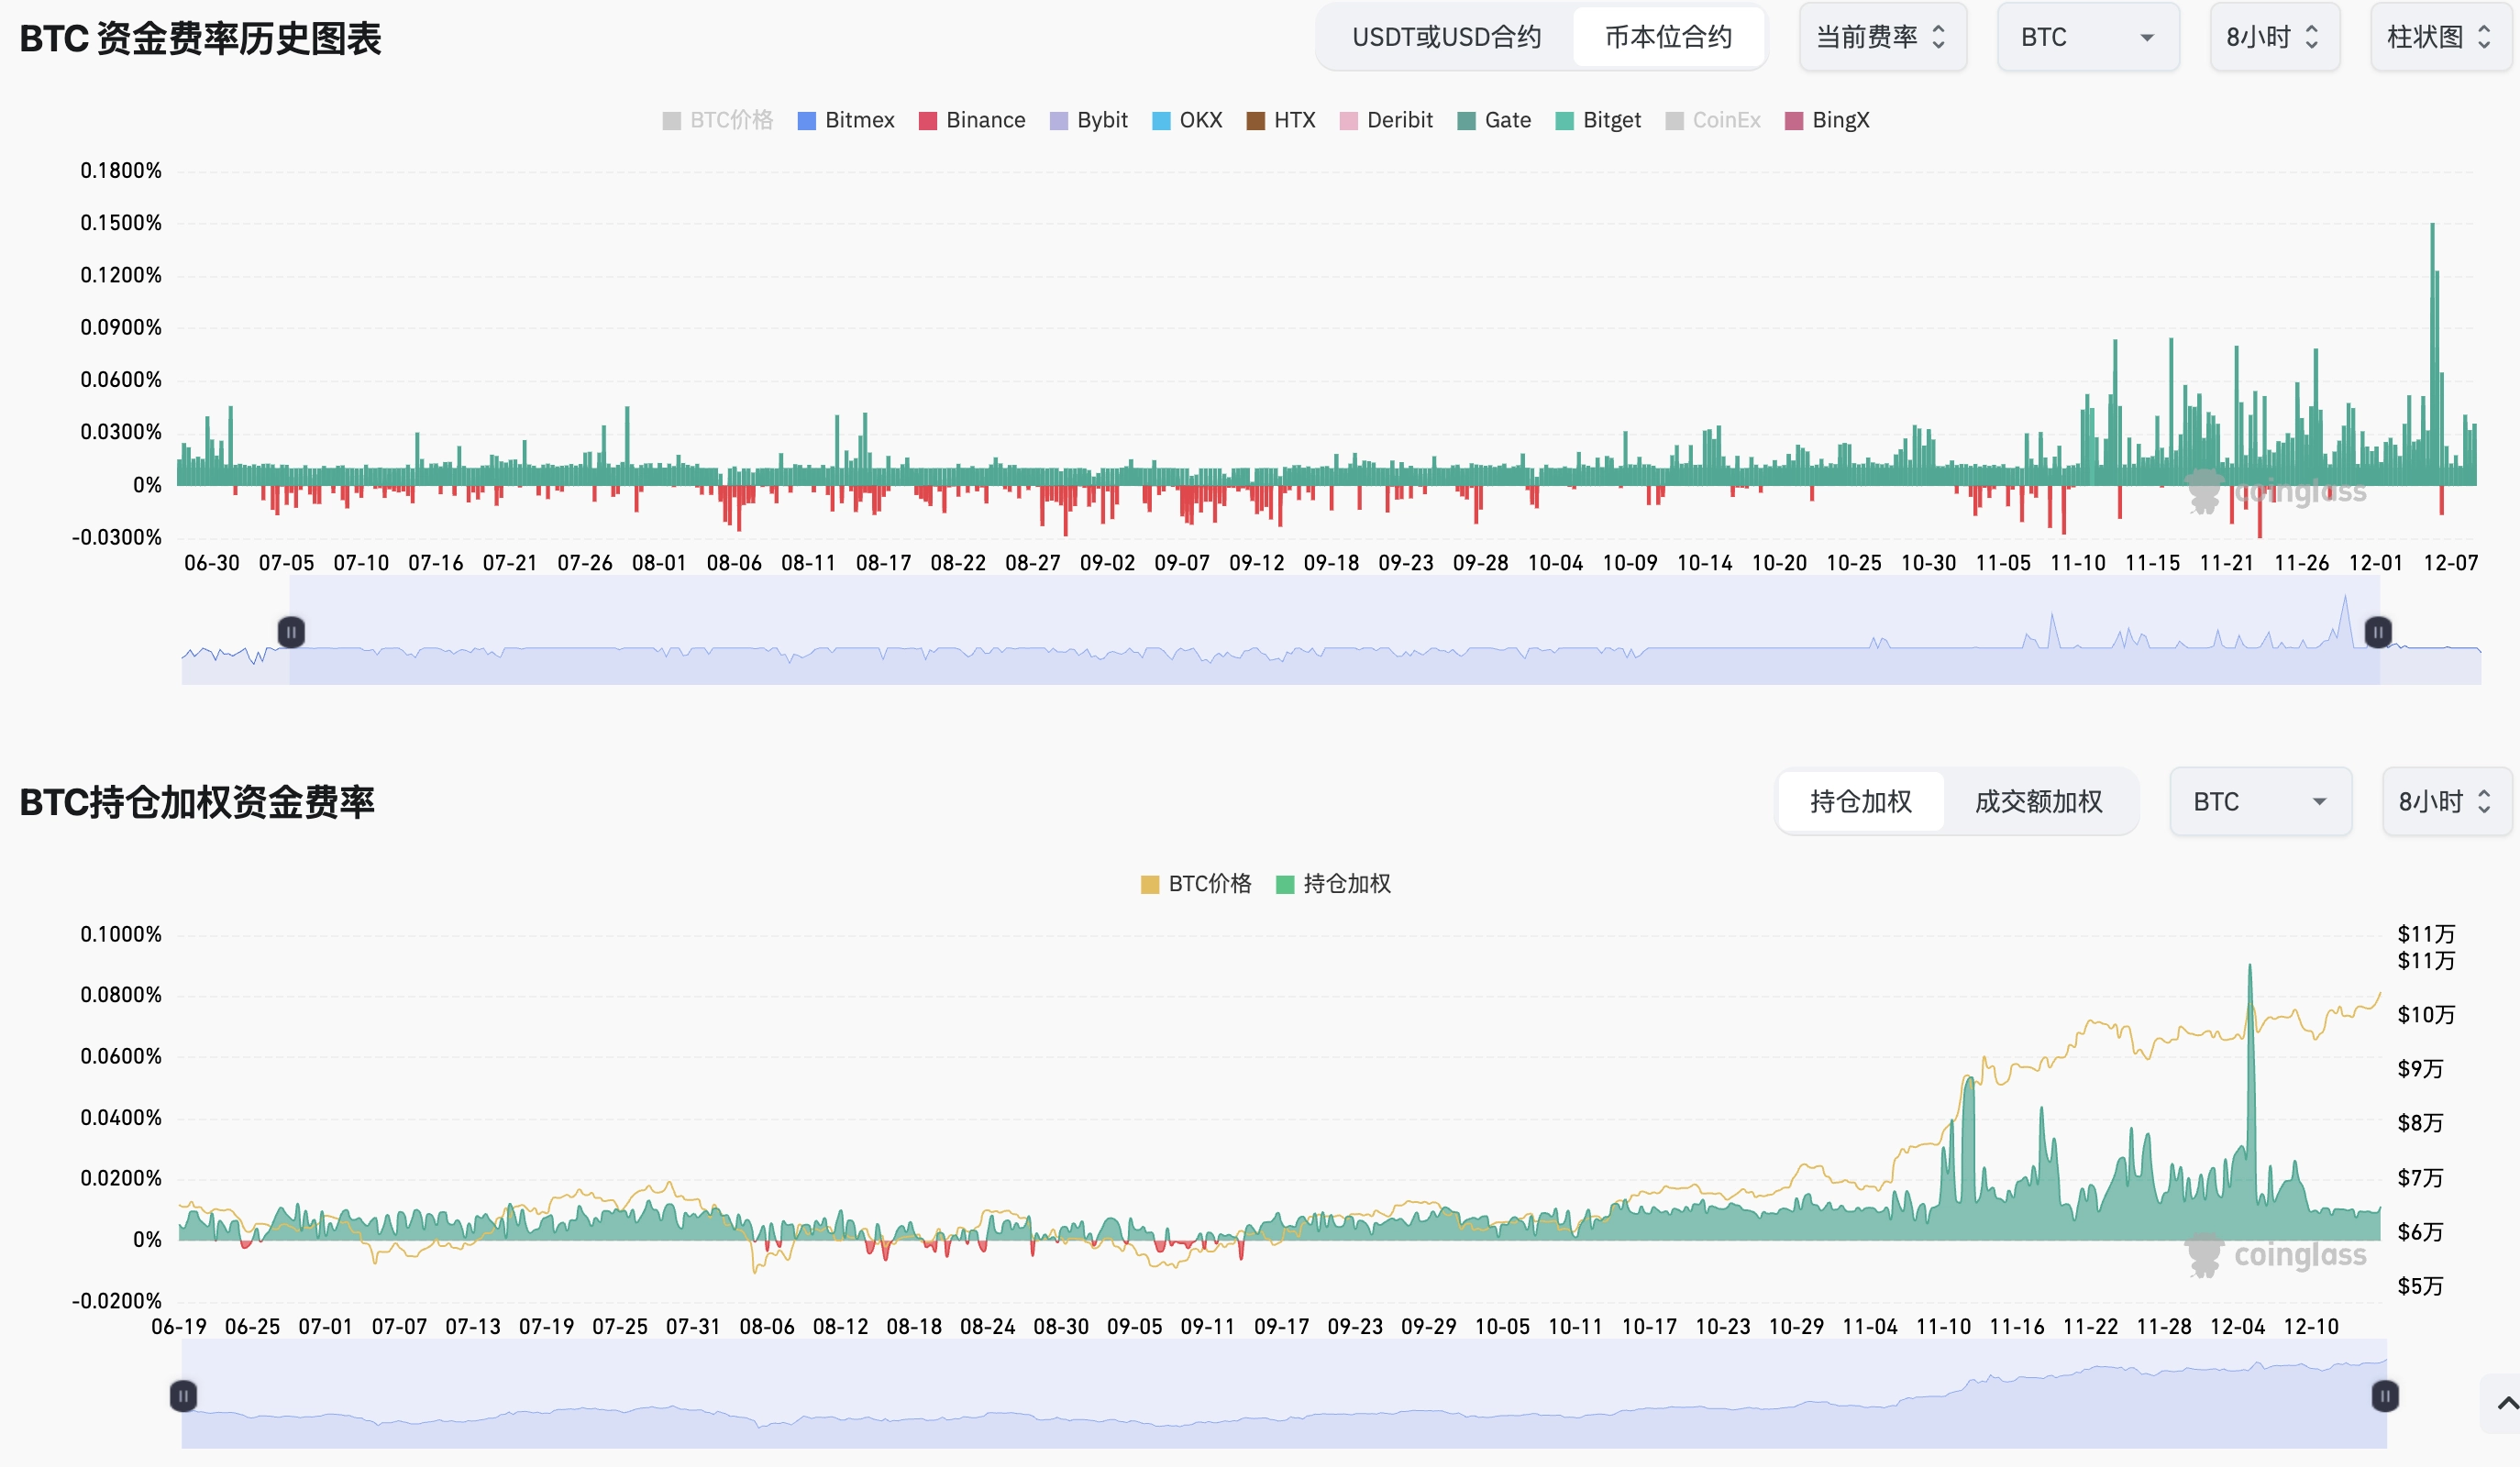This screenshot has width=2520, height=1467.
Task: Toggle the HTX legend swatch
Action: coord(1255,121)
